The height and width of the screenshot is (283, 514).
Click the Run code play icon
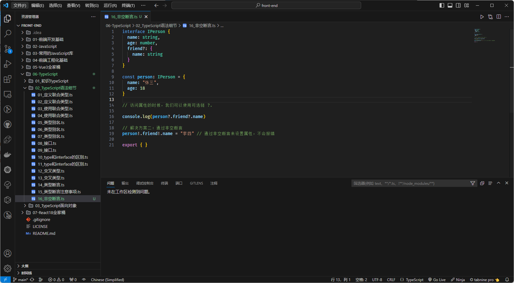[482, 17]
